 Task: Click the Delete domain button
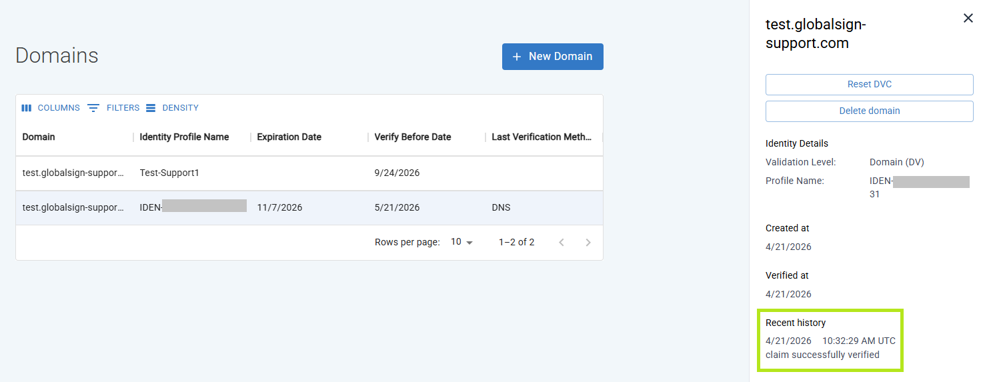[x=869, y=111]
